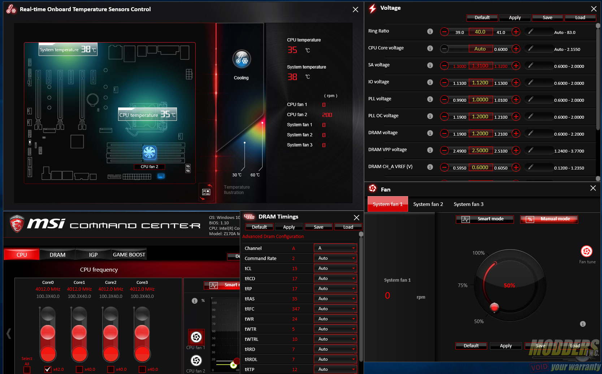
Task: Select CPU fan 1 icon
Action: tap(196, 337)
